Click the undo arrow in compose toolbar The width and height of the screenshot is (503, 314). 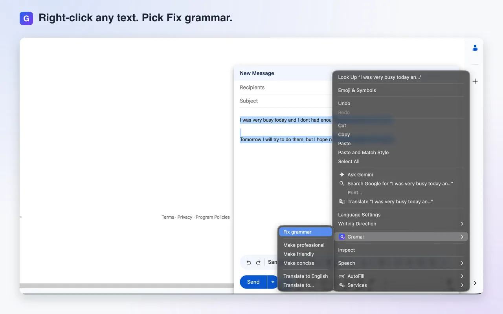[x=249, y=262]
